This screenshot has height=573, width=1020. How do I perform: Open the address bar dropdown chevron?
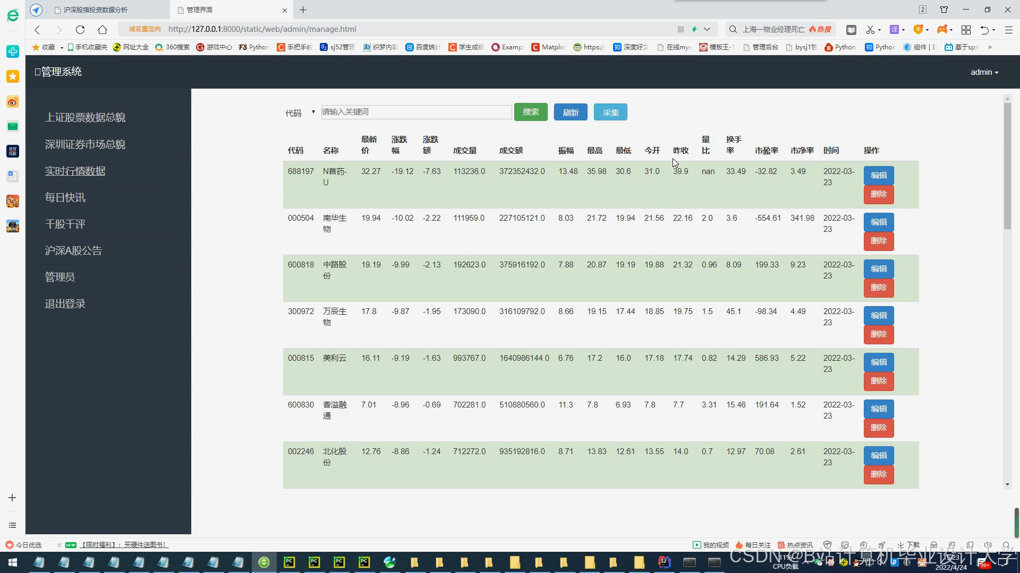click(707, 29)
